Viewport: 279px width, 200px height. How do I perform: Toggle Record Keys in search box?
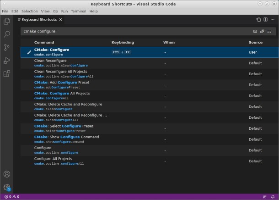[x=255, y=31]
